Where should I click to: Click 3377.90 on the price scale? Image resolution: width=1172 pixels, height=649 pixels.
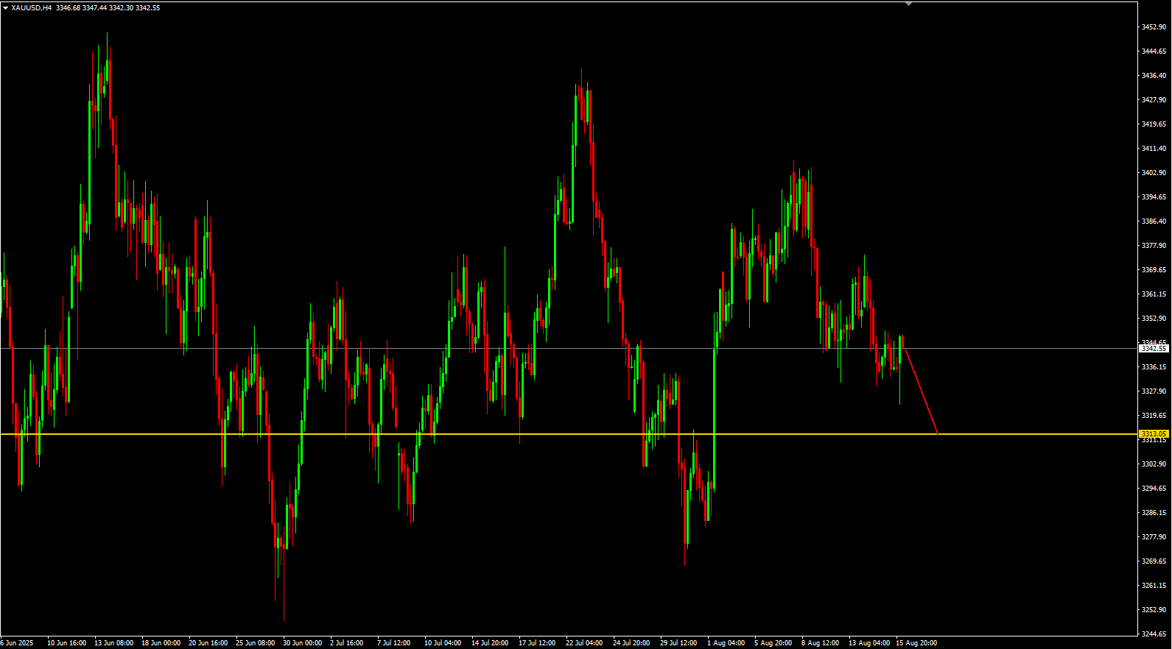pos(1154,246)
